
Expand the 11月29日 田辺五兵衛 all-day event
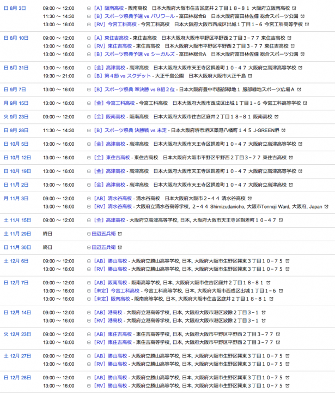tap(89, 234)
